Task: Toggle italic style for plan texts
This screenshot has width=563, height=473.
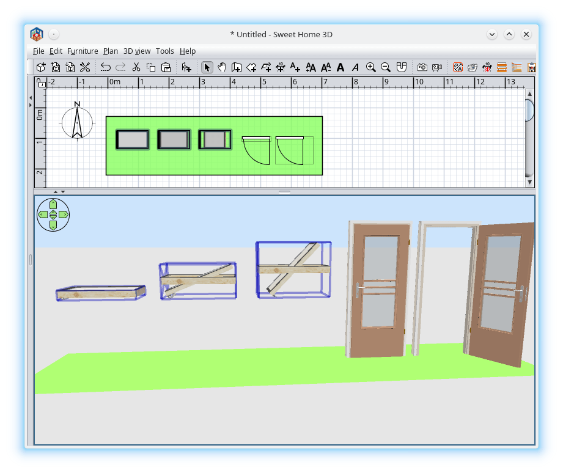Action: [355, 67]
